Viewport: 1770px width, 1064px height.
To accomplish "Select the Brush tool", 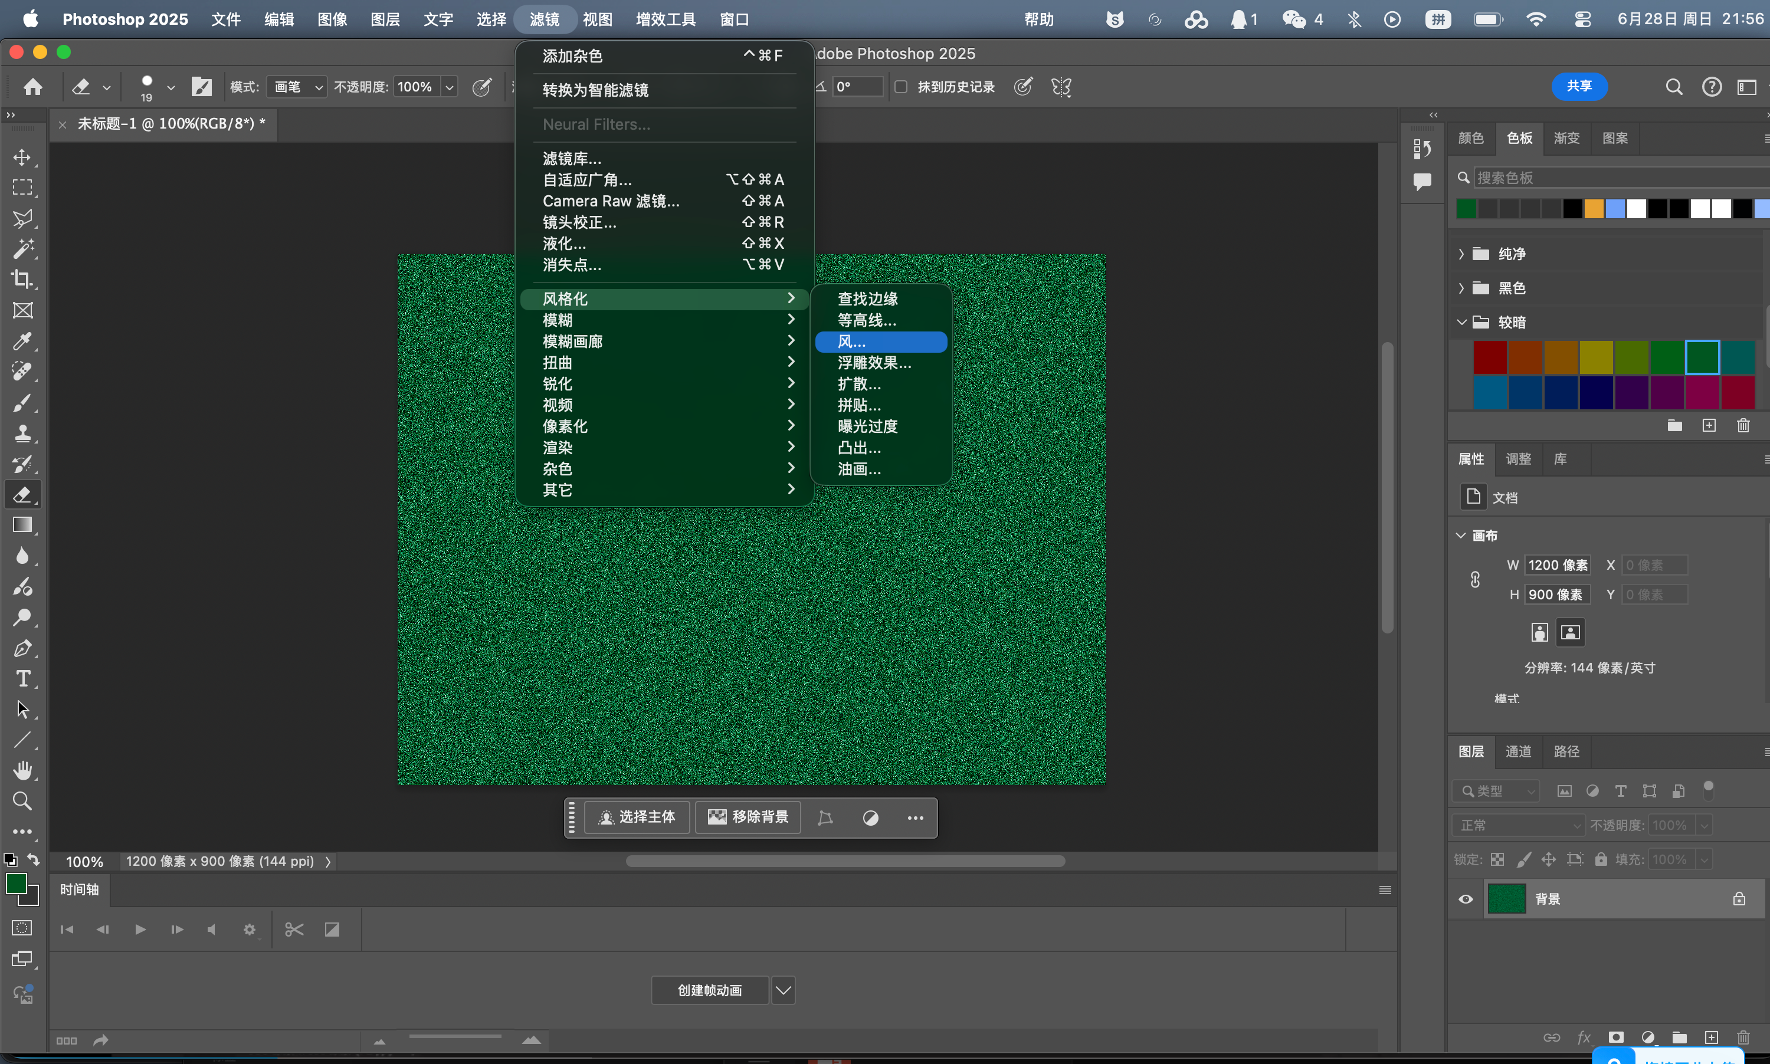I will 22,403.
